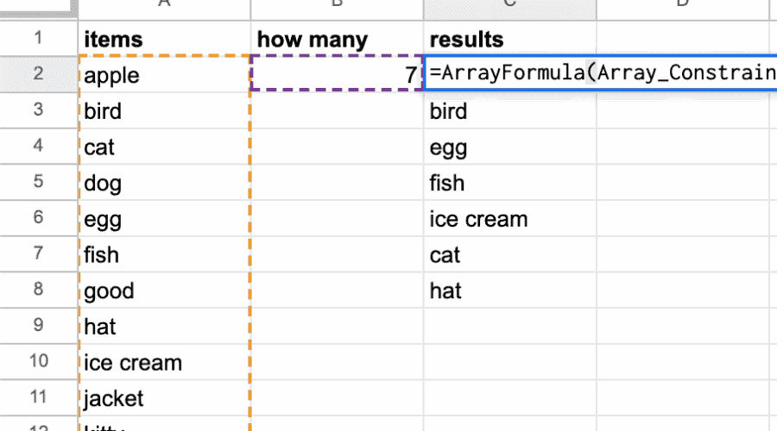
Task: Select the cell with value 7
Action: [337, 75]
